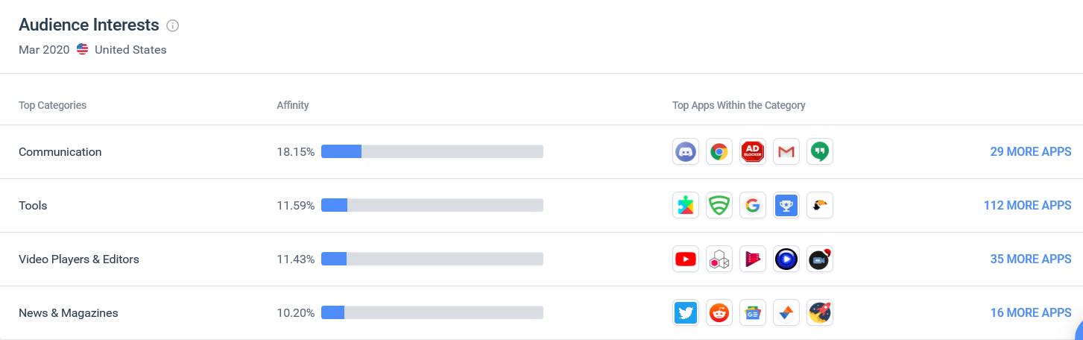
Task: Click the Hangouts app icon
Action: pyautogui.click(x=820, y=152)
